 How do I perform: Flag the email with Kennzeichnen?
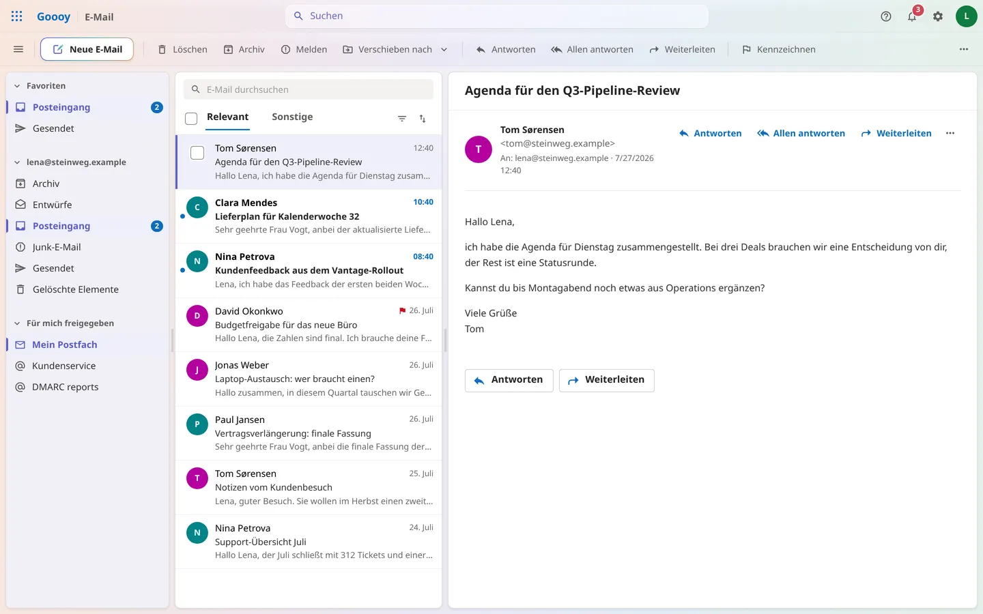click(x=779, y=49)
